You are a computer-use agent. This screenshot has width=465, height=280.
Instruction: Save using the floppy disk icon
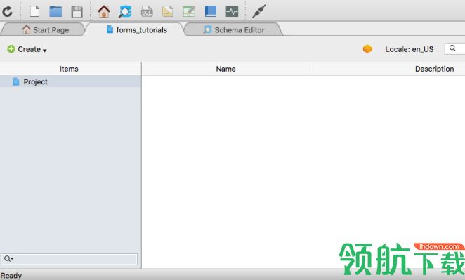click(x=77, y=12)
